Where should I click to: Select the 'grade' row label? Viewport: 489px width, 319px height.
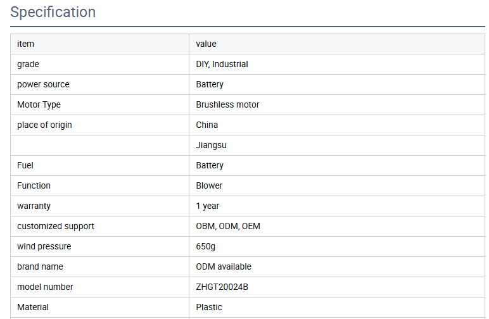coord(28,64)
